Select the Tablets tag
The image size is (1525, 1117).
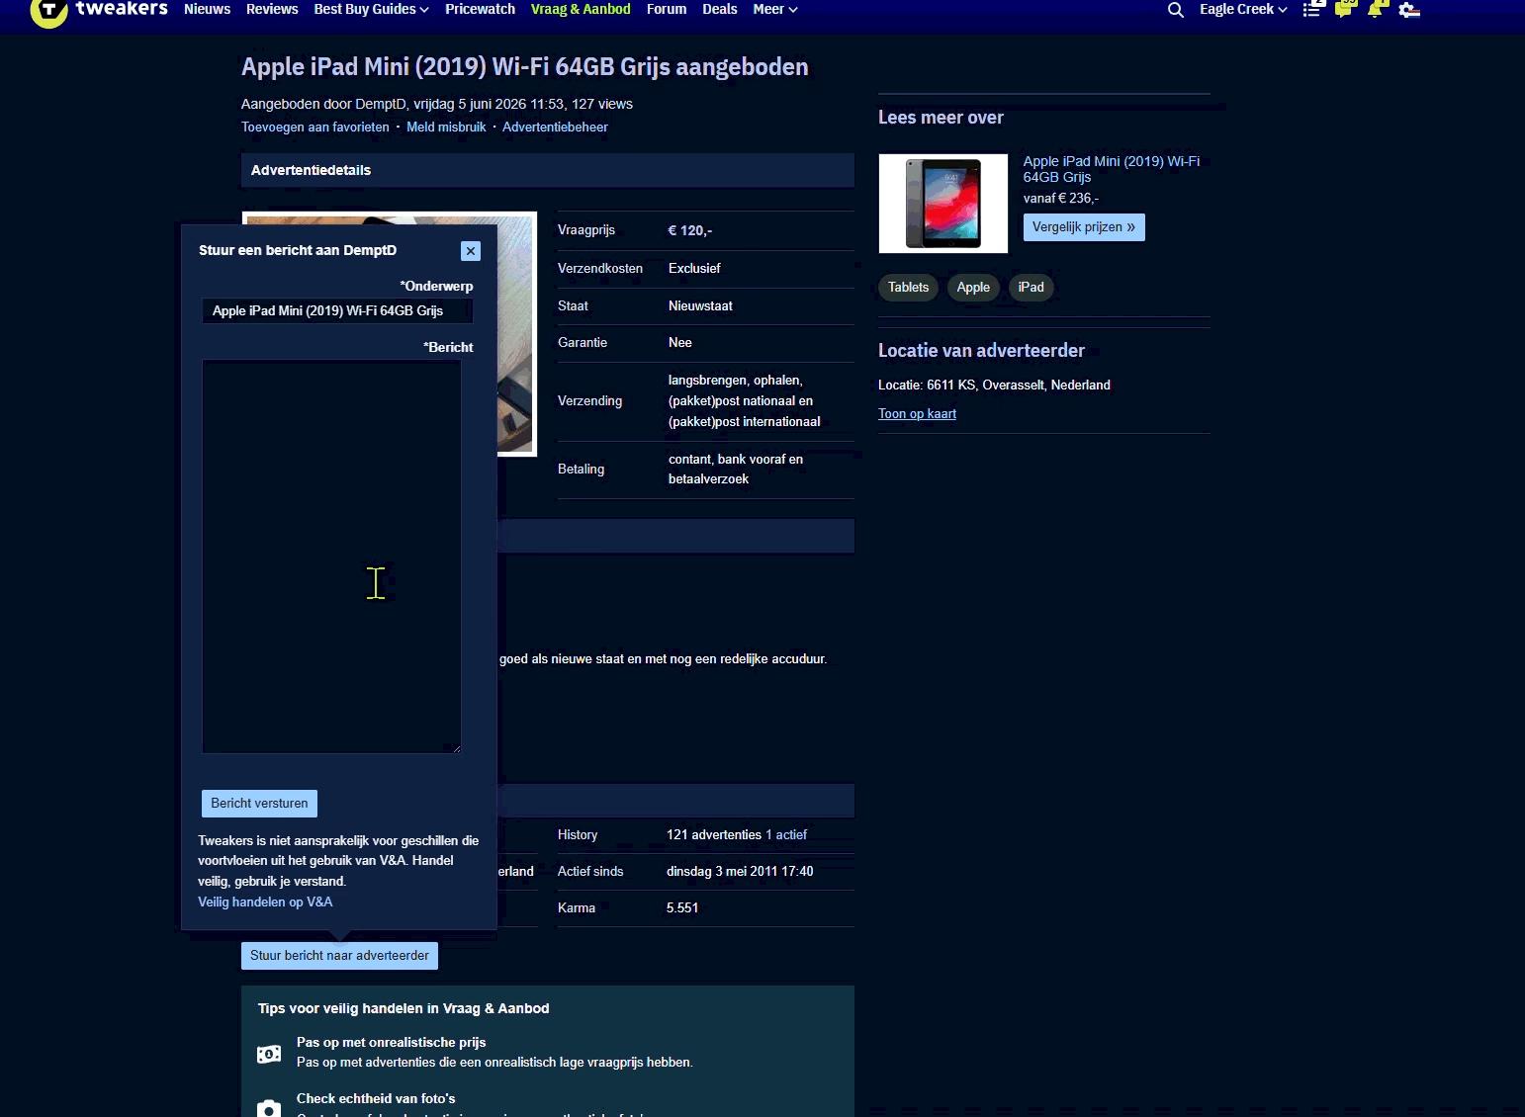point(908,288)
